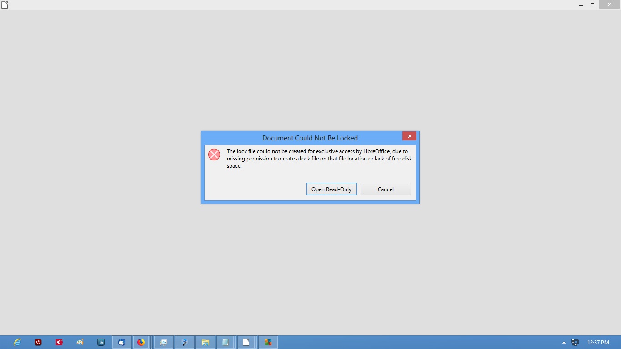Click Cancel in the lock dialog

coord(386,189)
